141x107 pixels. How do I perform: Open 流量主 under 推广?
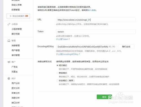tap(15, 72)
